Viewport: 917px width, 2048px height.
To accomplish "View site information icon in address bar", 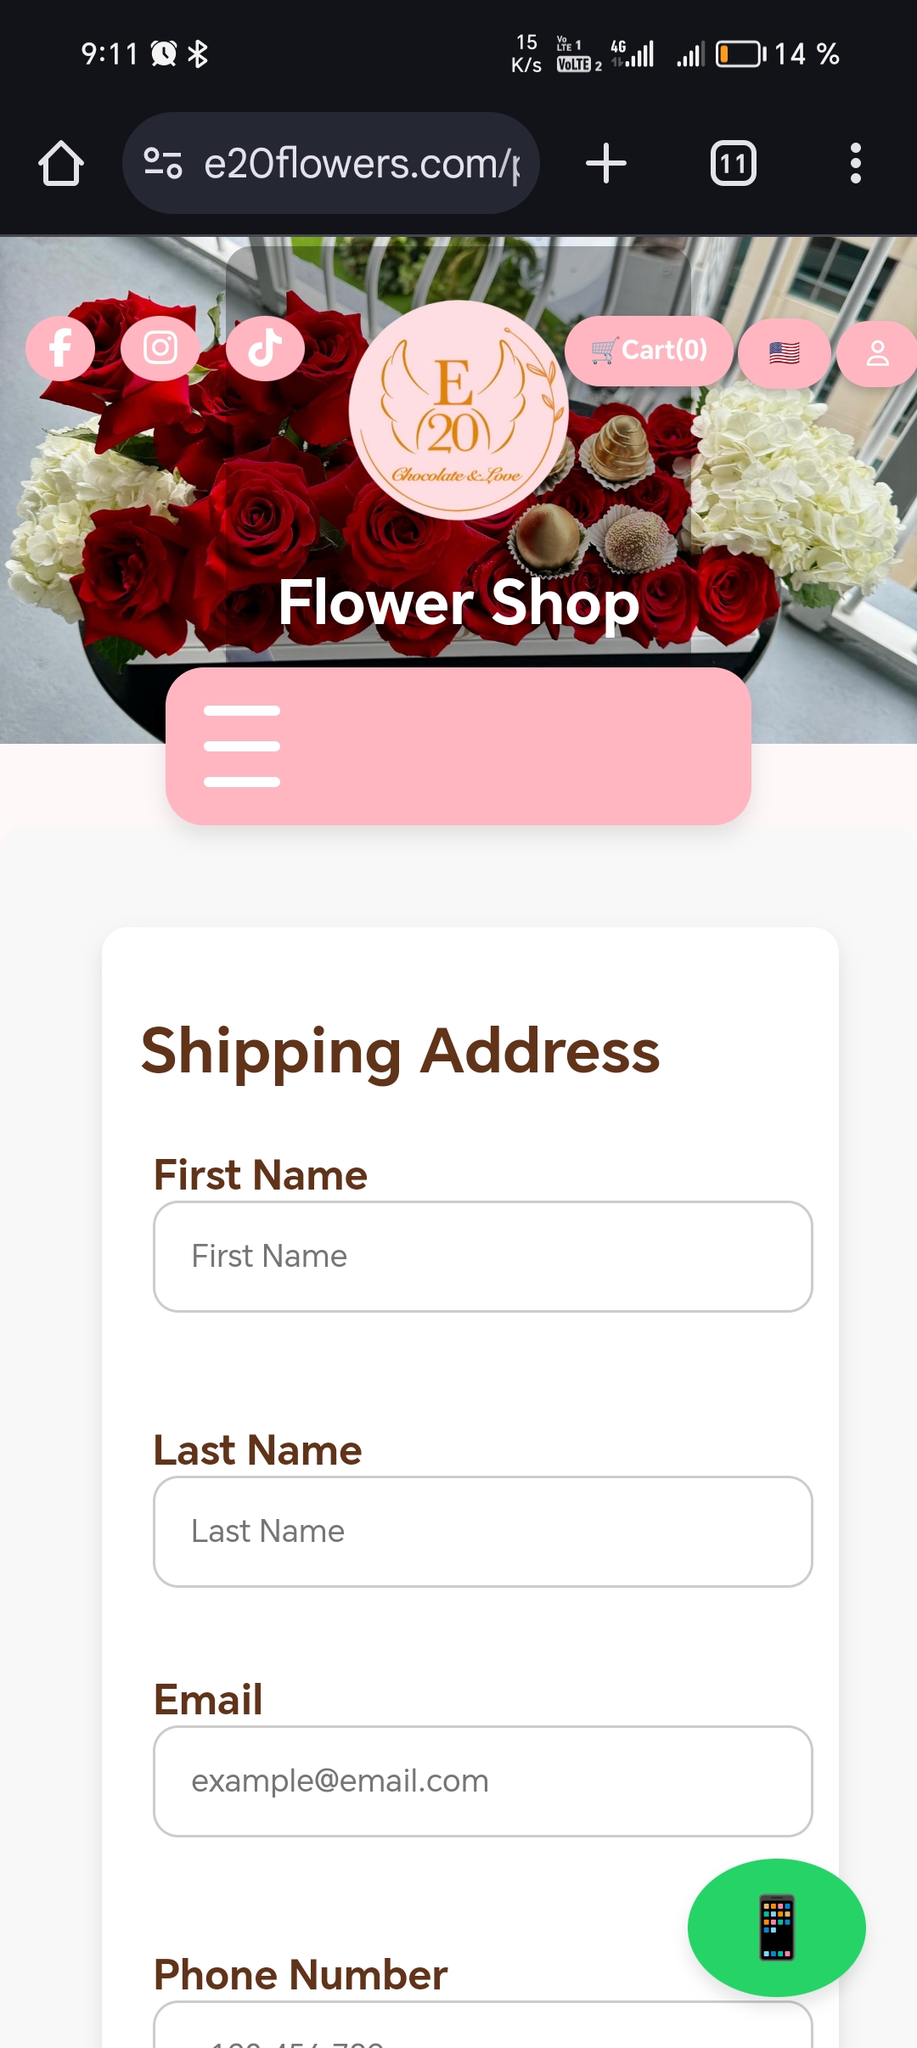I will [162, 163].
